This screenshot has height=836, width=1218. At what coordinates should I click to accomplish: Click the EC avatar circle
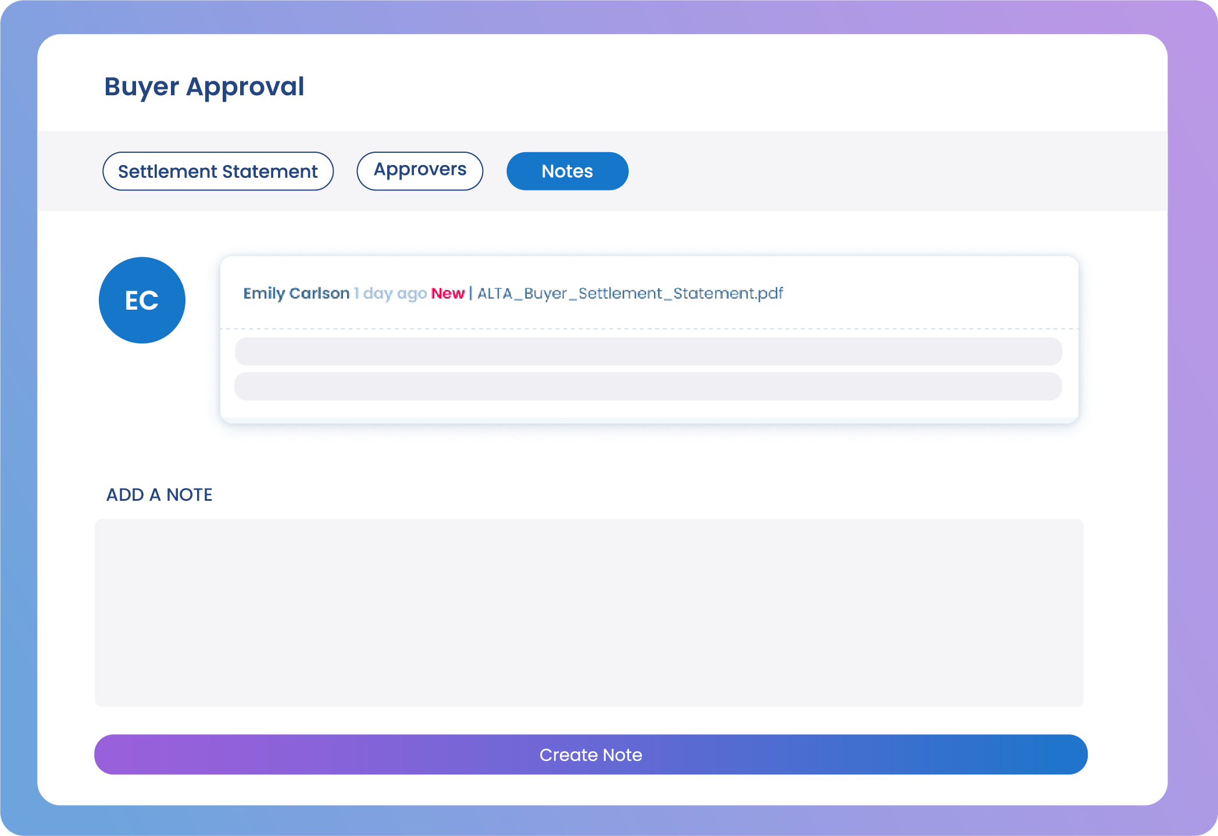142,300
